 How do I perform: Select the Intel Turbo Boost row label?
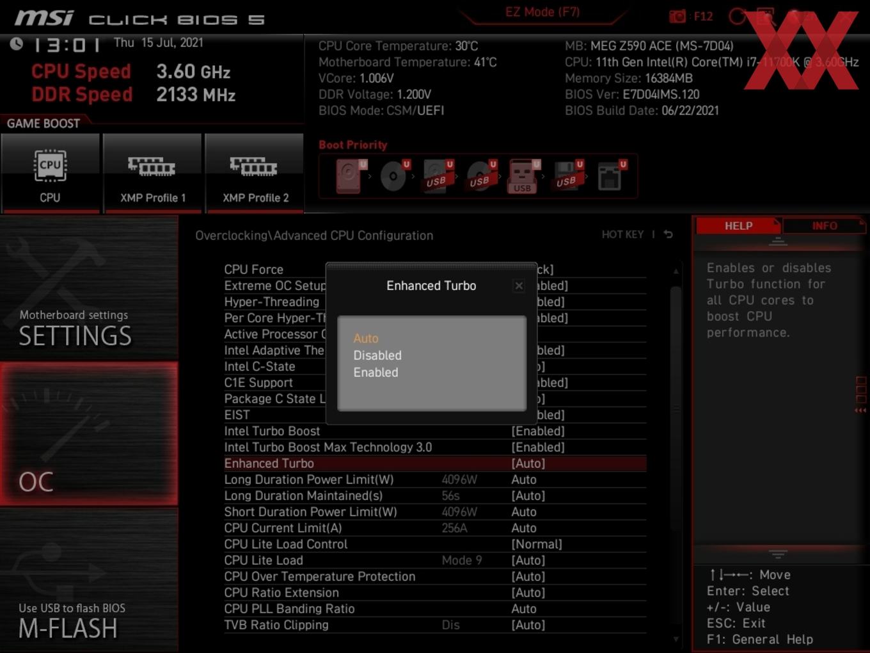tap(272, 431)
